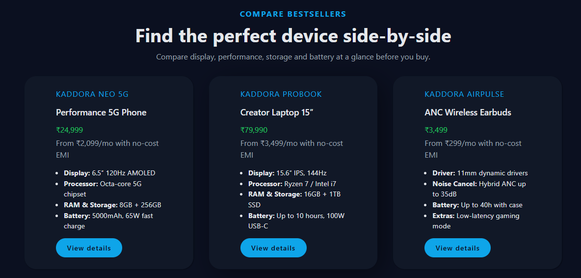Image resolution: width=581 pixels, height=278 pixels.
Task: Click the 6.5″ 120Hz AMOLED Display spec
Action: [x=109, y=173]
